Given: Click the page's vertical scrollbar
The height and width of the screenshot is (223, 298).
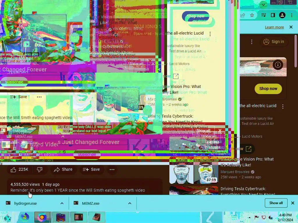Looking at the screenshot, I should click(296, 51).
